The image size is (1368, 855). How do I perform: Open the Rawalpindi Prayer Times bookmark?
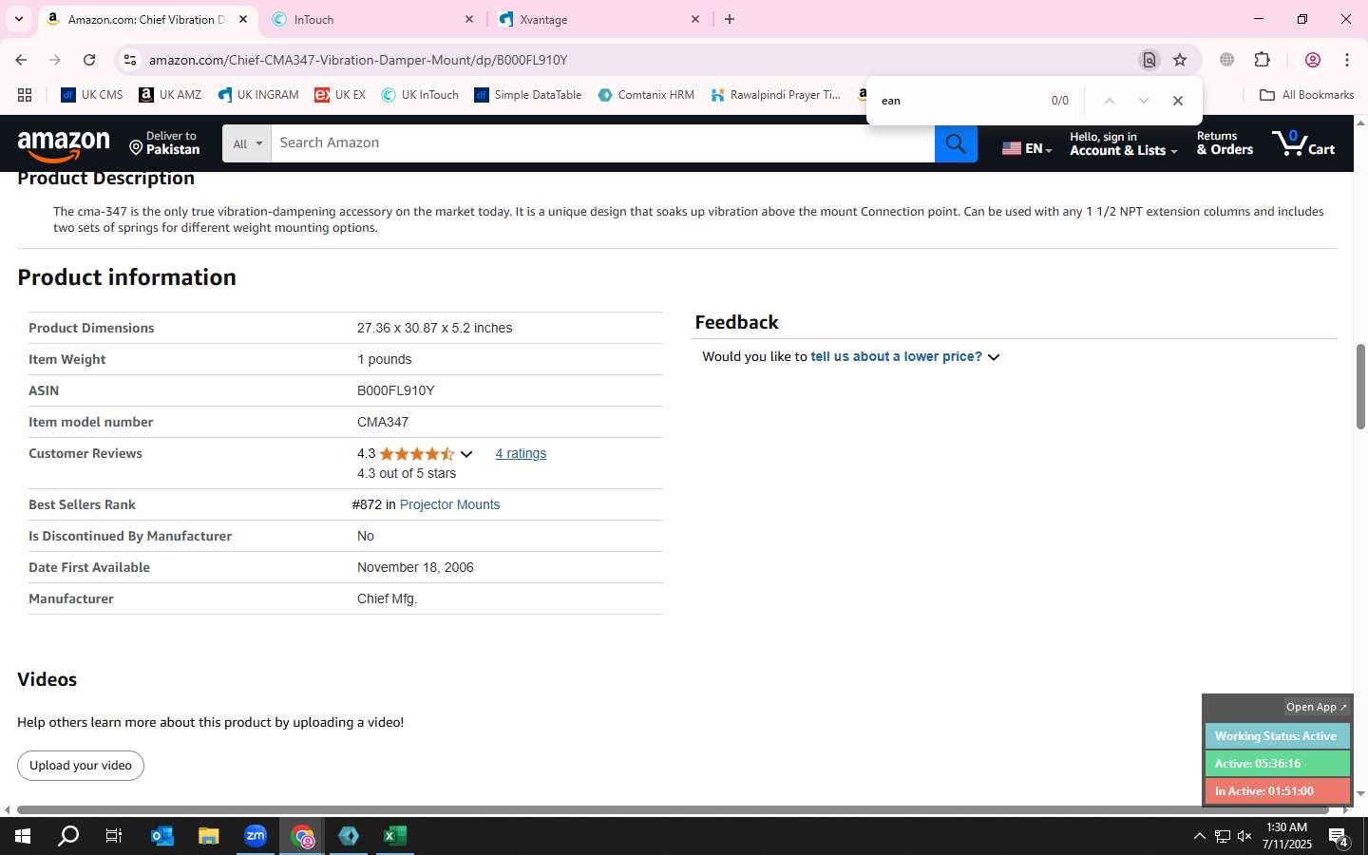click(776, 95)
